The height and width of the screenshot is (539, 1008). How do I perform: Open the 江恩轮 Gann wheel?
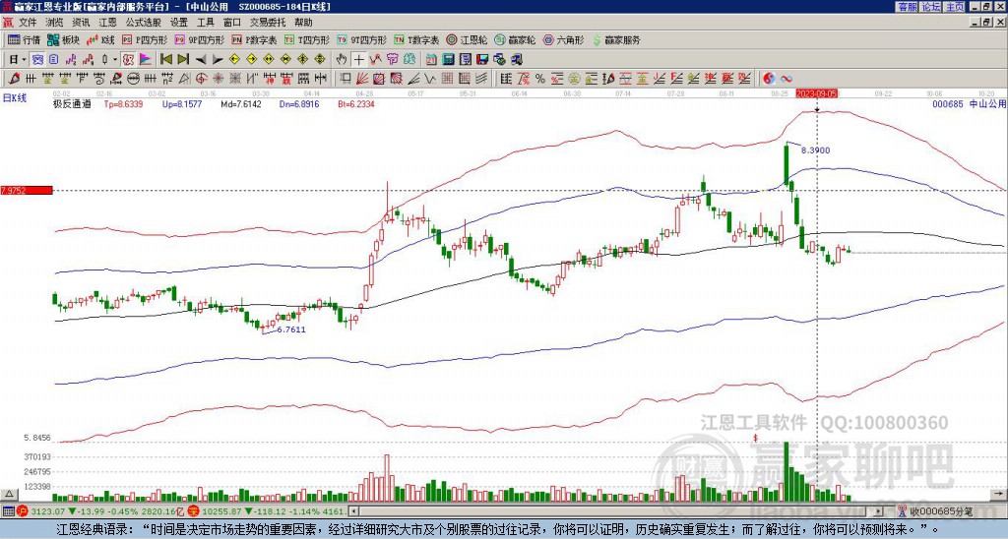pos(467,39)
